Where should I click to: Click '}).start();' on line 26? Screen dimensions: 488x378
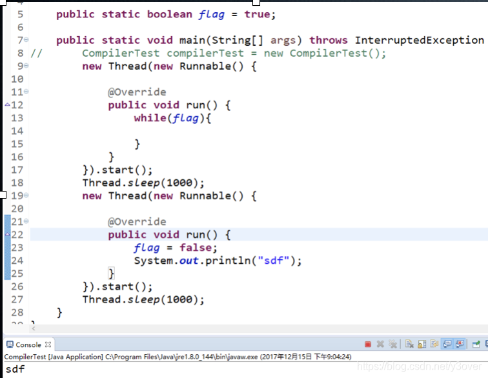point(117,286)
